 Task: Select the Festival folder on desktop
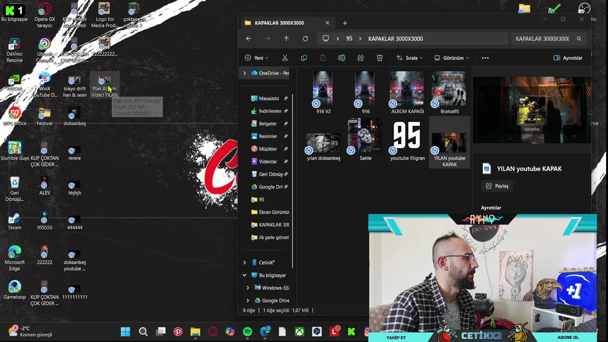point(45,116)
